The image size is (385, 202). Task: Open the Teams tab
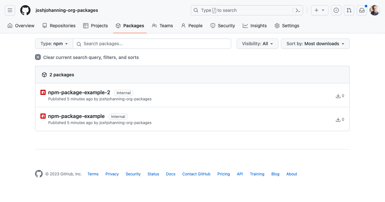tap(162, 25)
